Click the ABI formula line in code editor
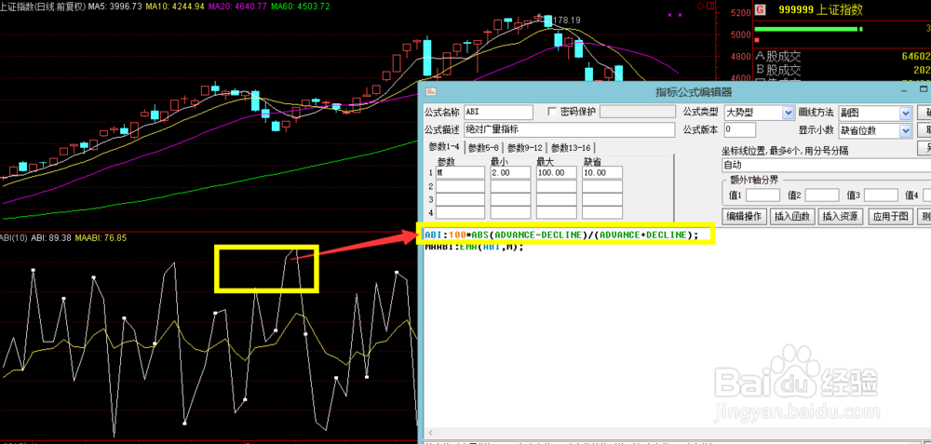This screenshot has height=444, width=931. pyautogui.click(x=561, y=235)
